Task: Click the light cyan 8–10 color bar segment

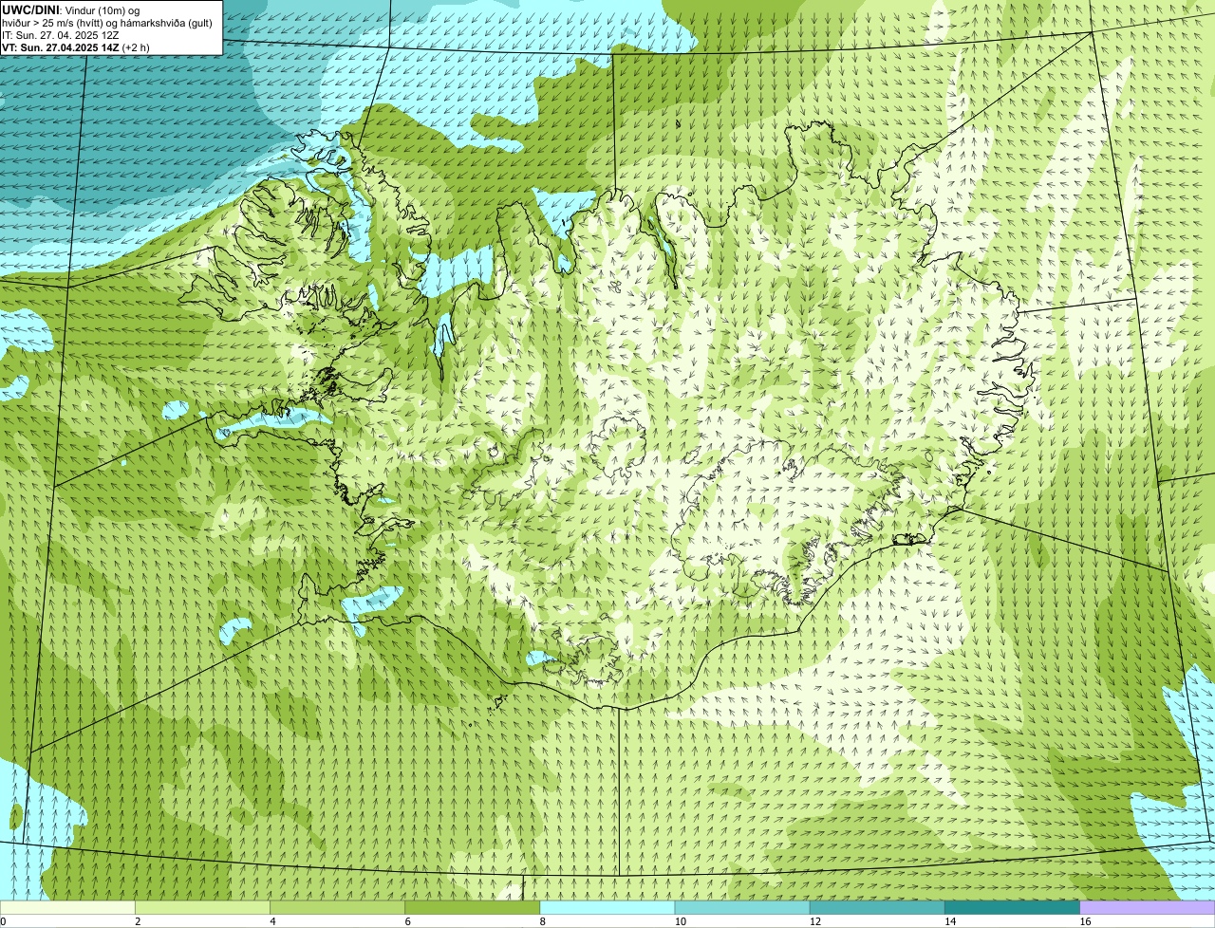Action: click(607, 907)
